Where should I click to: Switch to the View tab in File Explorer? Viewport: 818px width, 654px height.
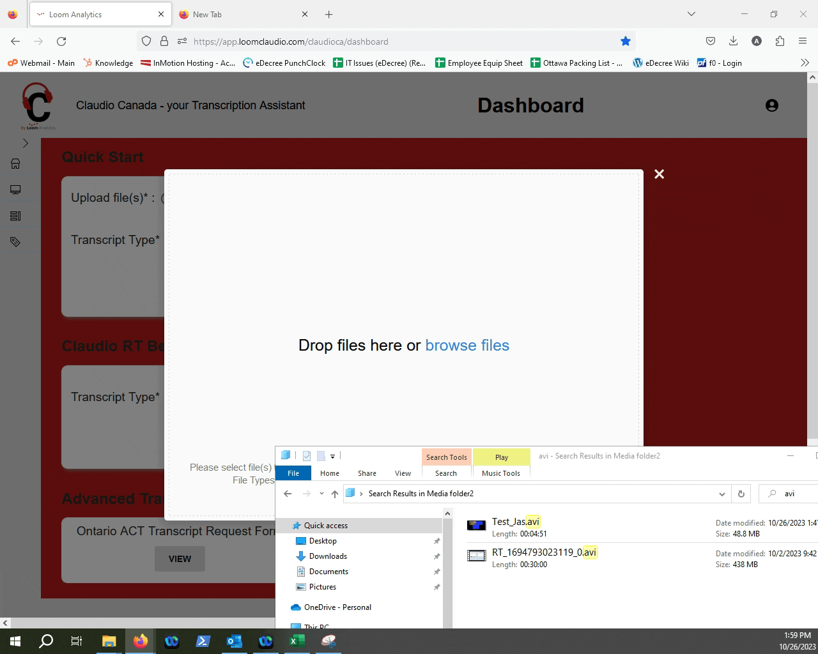tap(403, 473)
